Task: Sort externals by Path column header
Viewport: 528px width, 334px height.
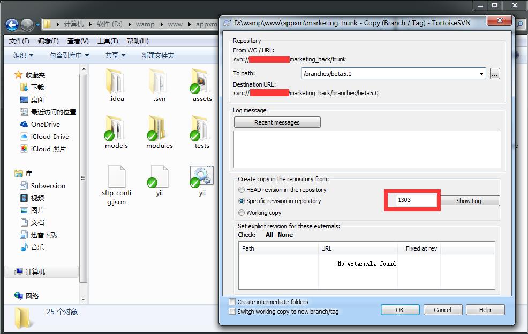Action: 278,248
